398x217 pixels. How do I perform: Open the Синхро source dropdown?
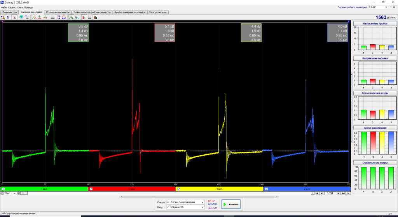[x=185, y=202]
